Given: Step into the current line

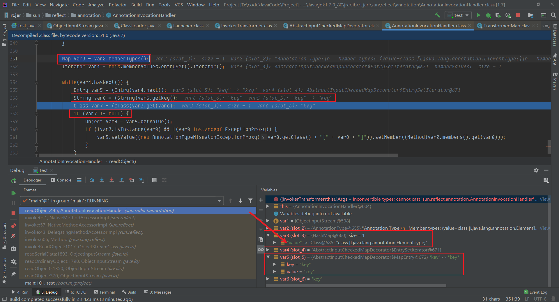Looking at the screenshot, I should tap(102, 180).
